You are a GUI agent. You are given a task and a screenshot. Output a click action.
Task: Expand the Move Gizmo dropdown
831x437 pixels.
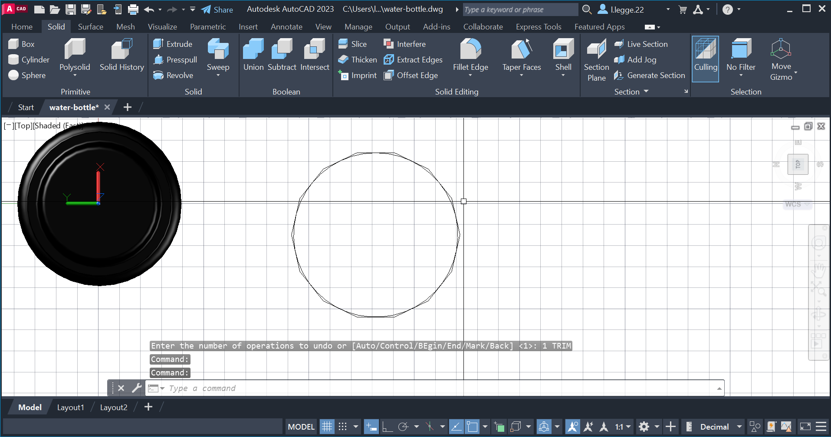[796, 72]
